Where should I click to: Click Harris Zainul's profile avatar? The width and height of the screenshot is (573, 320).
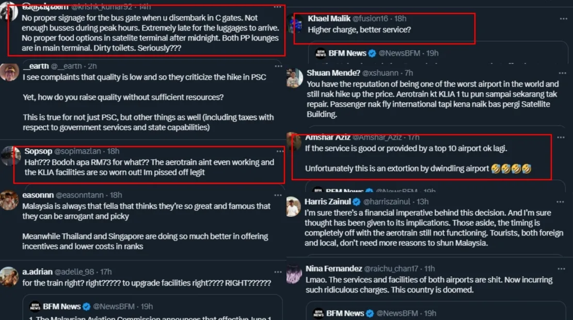pyautogui.click(x=293, y=207)
